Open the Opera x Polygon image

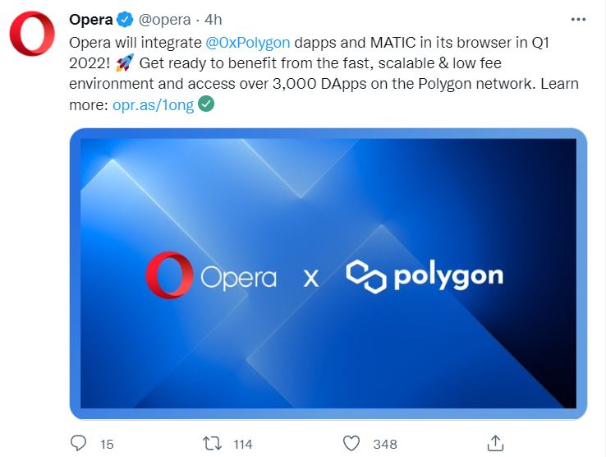point(328,274)
